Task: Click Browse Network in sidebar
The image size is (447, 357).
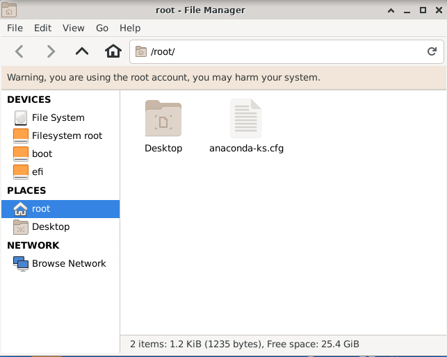Action: pyautogui.click(x=69, y=263)
